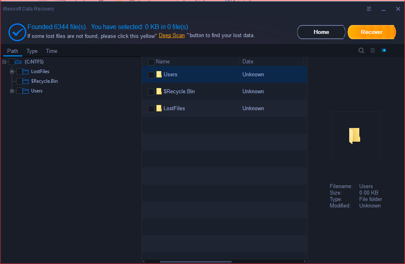This screenshot has width=405, height=264.
Task: Click the Users folder icon in file list
Action: pos(159,74)
